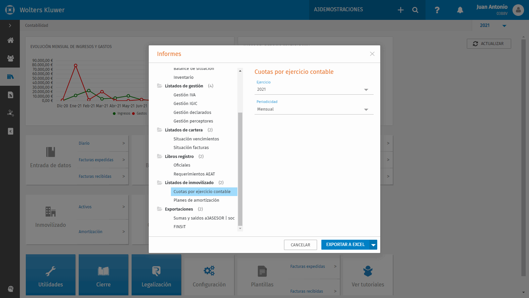This screenshot has width=529, height=298.
Task: Open the Periodicidad dropdown
Action: click(314, 109)
